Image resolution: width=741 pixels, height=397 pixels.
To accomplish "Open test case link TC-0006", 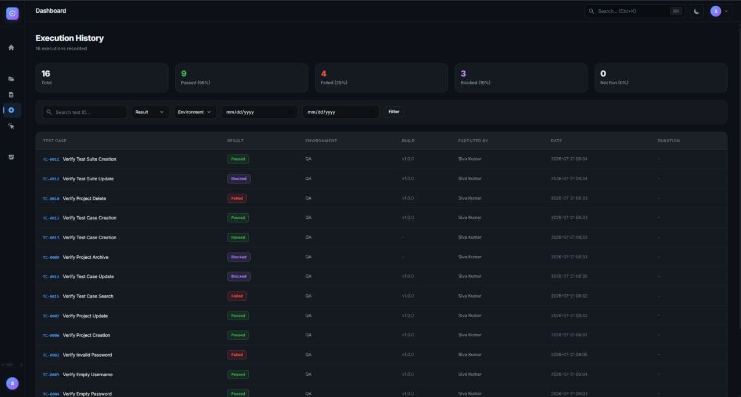I will [x=51, y=335].
